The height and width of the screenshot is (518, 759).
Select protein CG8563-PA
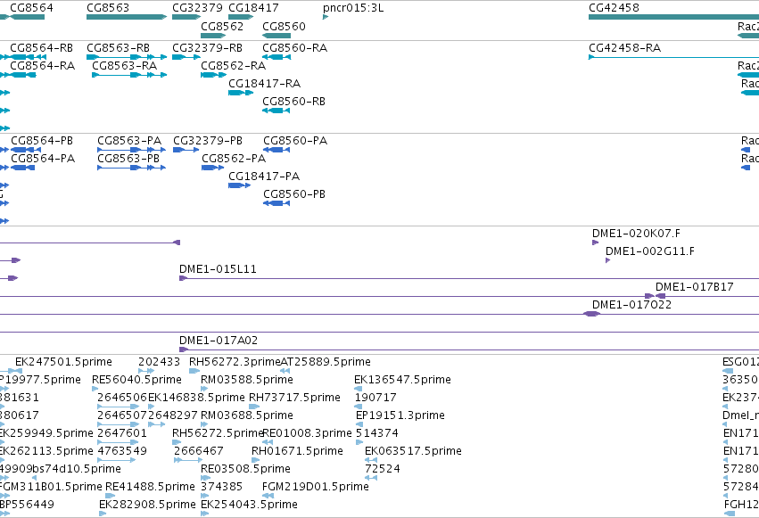[131, 150]
